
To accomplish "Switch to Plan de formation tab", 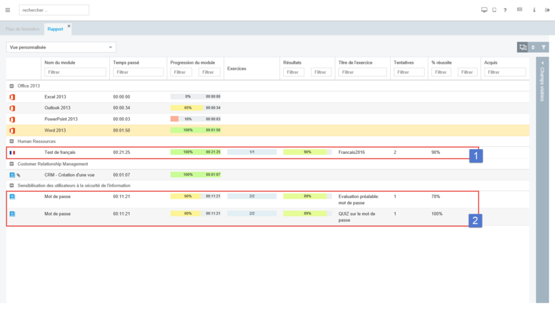I will (x=22, y=29).
